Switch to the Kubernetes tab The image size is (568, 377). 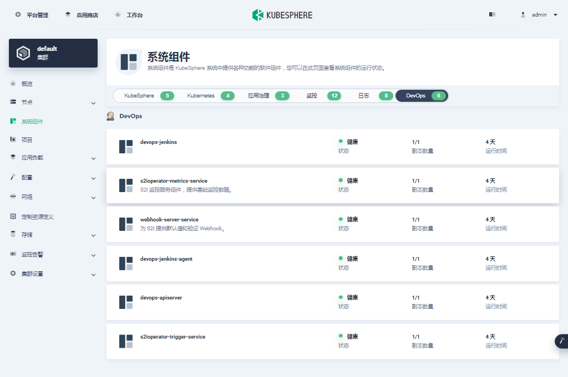pos(210,95)
